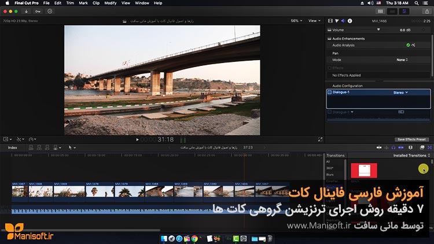Select the 360° transitions category
This screenshot has width=434, height=244.
(x=329, y=168)
